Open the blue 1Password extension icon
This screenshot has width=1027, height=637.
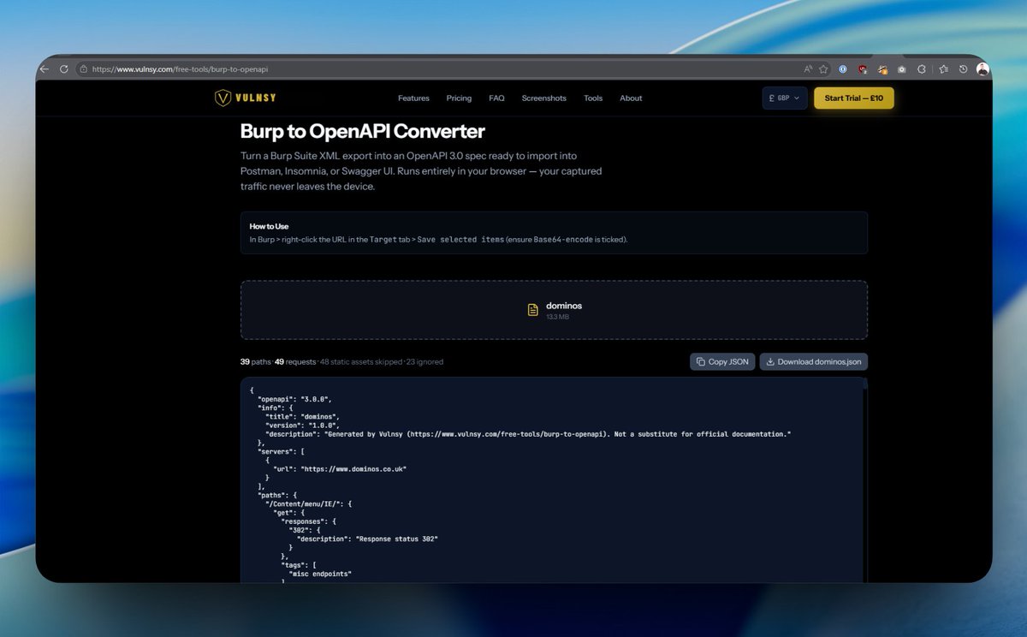coord(843,69)
